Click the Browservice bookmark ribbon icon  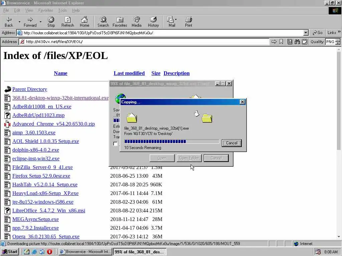pyautogui.click(x=281, y=42)
